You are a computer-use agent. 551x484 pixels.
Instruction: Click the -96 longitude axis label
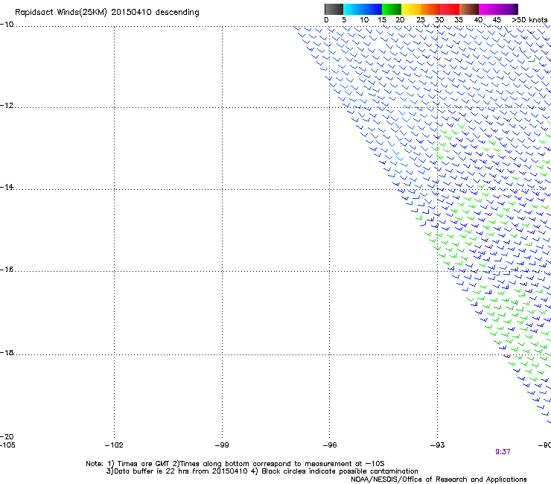[330, 445]
